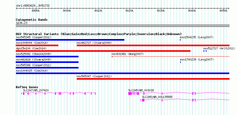
Task: Open the nsv1009004 (Coe2014) label link
Action: [x=32, y=43]
